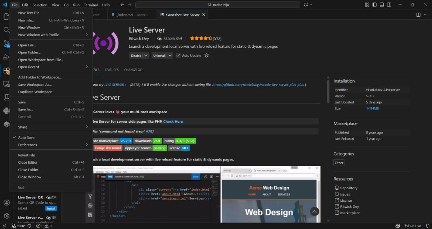Open the Repository link under Resources
This screenshot has width=432, height=229.
point(348,188)
